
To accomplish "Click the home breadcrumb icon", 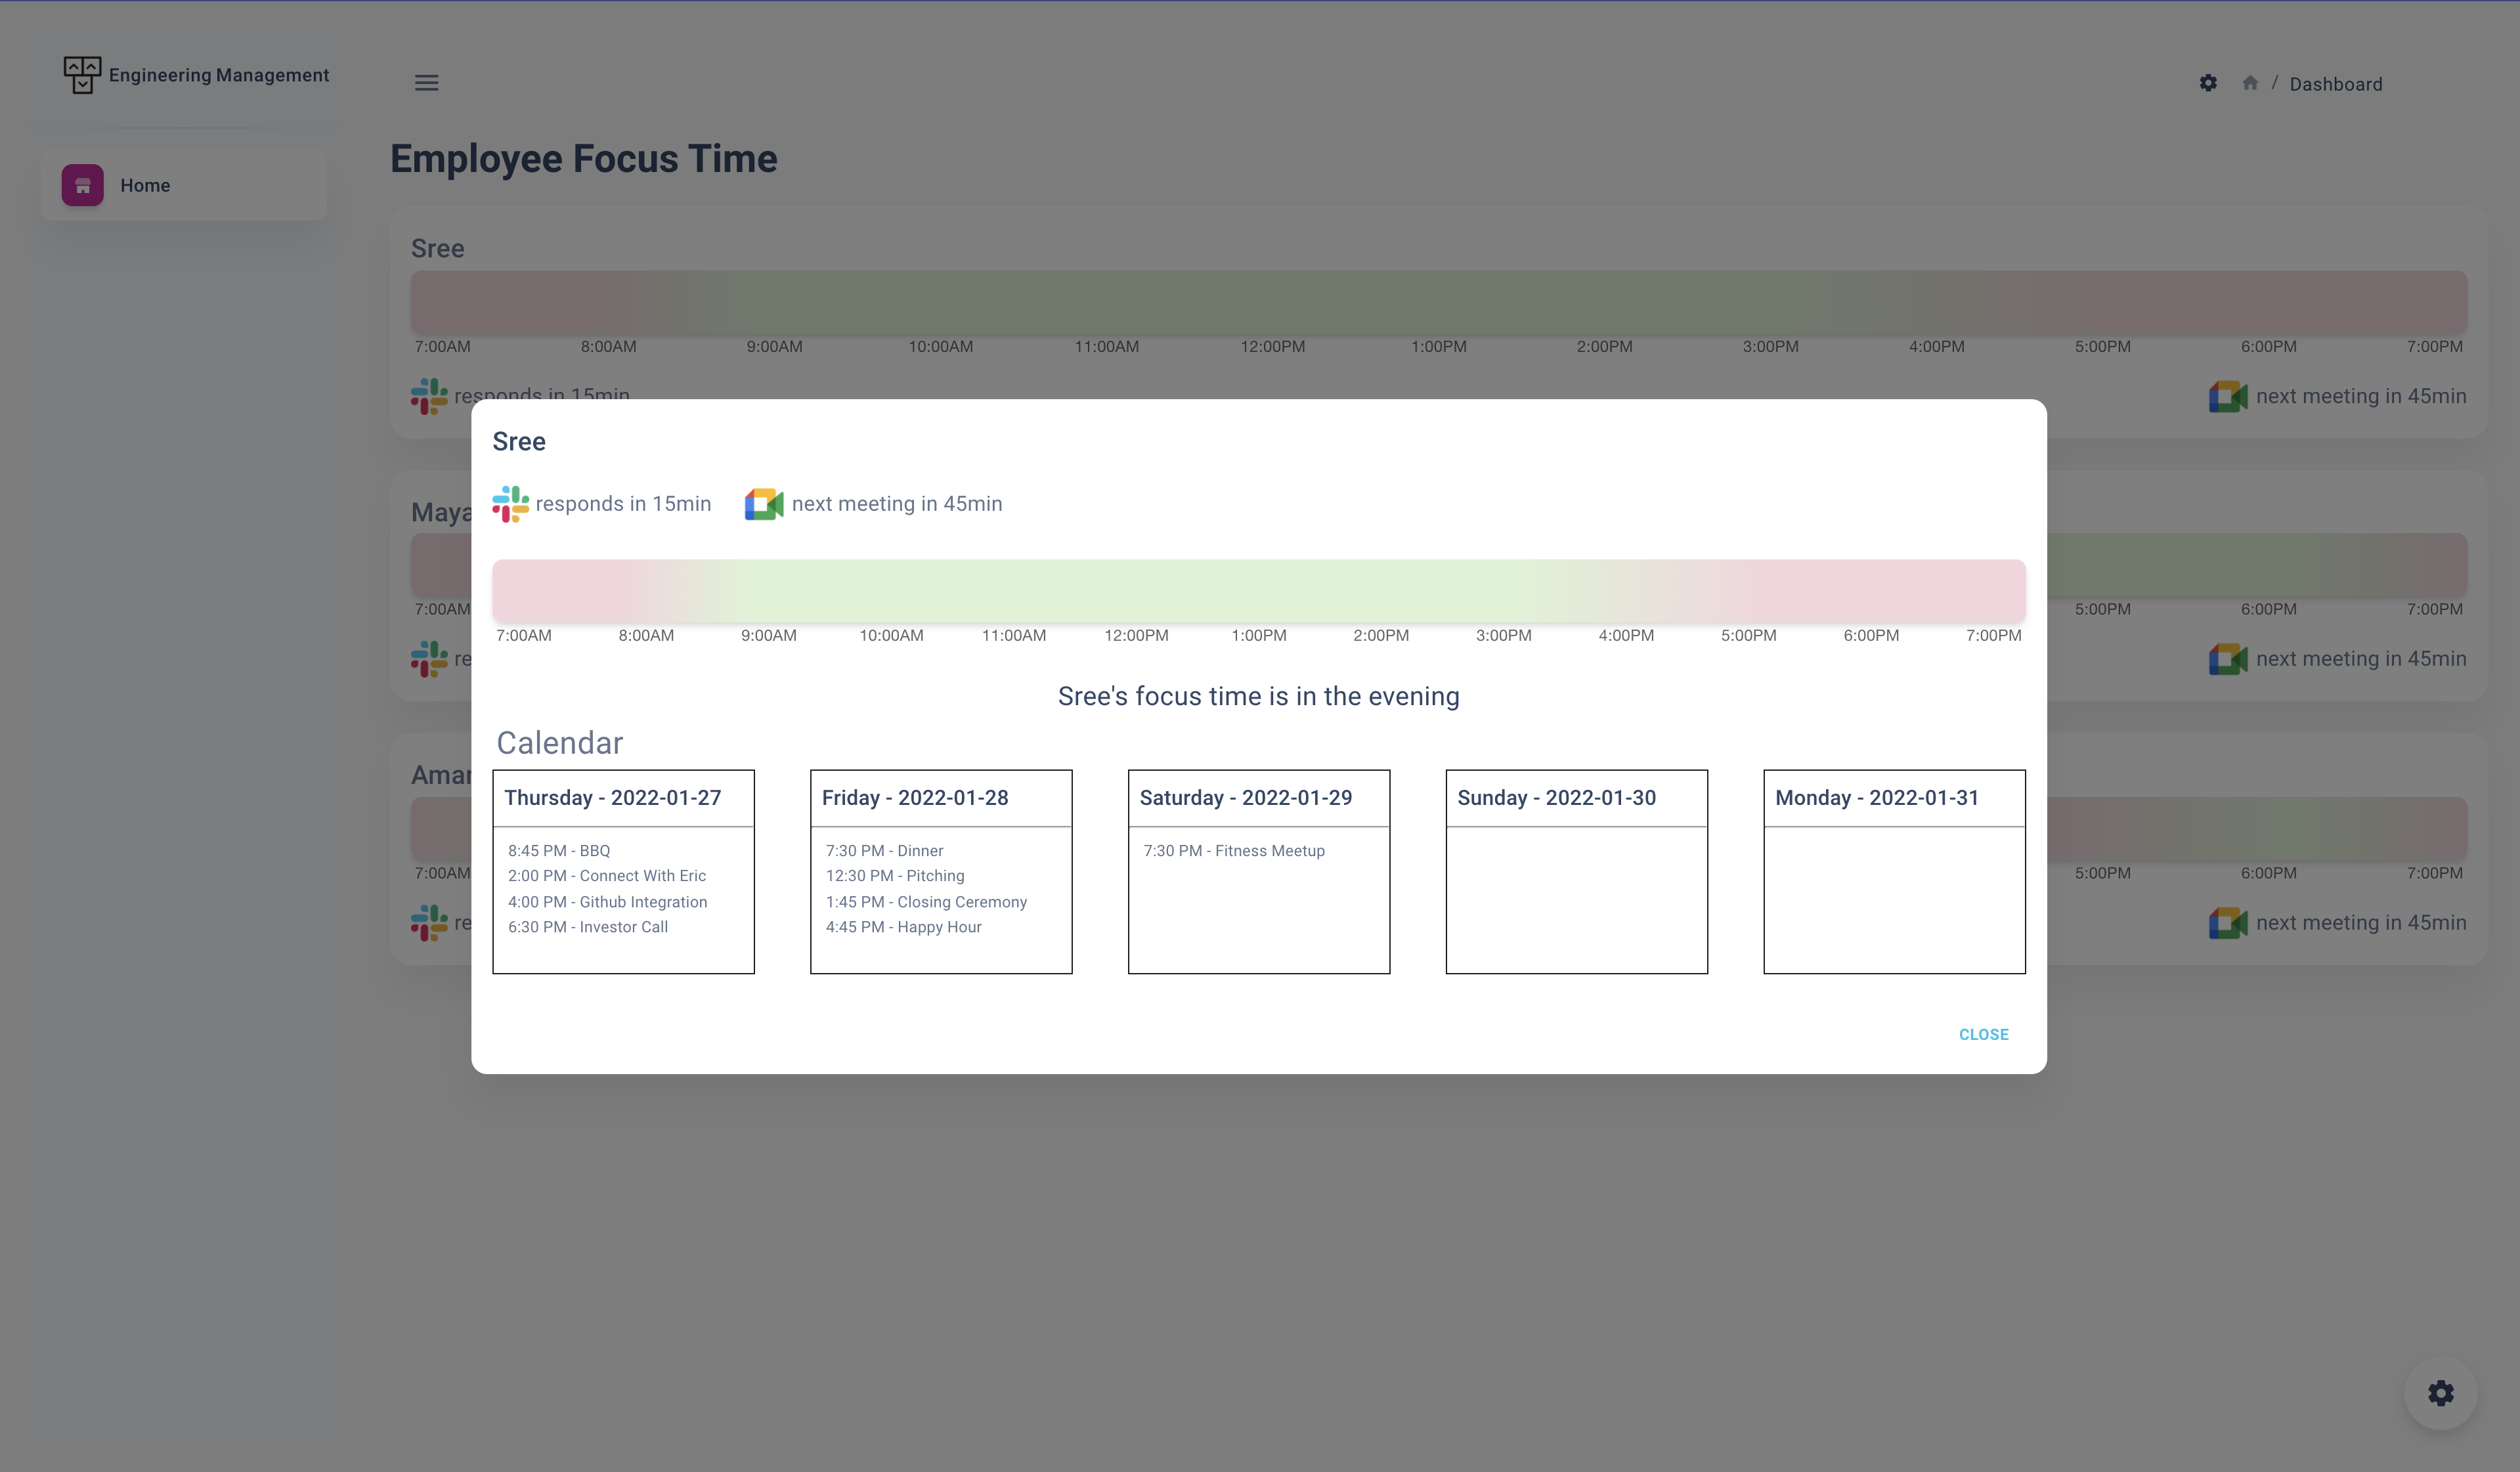I will click(2250, 83).
